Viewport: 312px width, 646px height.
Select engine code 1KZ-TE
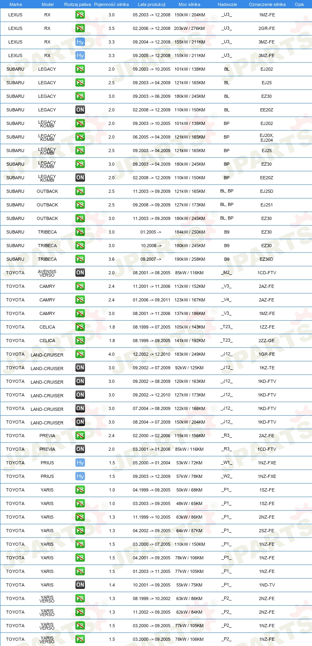[x=267, y=368]
